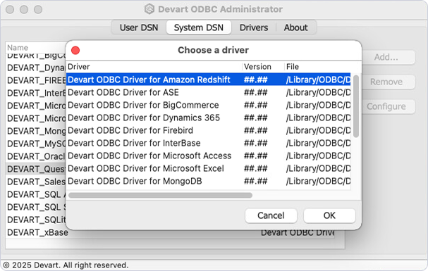Switch to the User DSN tab
Image resolution: width=428 pixels, height=271 pixels.
(x=139, y=27)
